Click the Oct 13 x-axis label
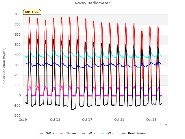185x139 pixels. 55,120
